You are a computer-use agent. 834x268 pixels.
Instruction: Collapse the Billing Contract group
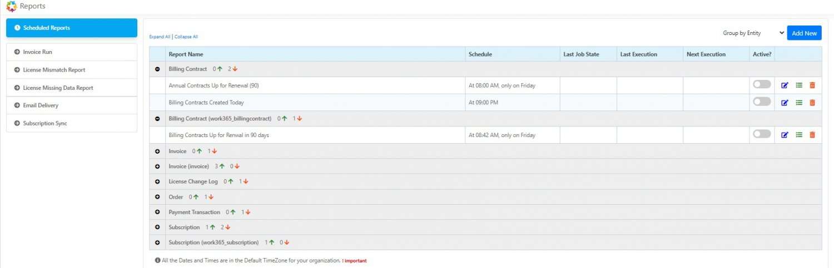[x=157, y=69]
